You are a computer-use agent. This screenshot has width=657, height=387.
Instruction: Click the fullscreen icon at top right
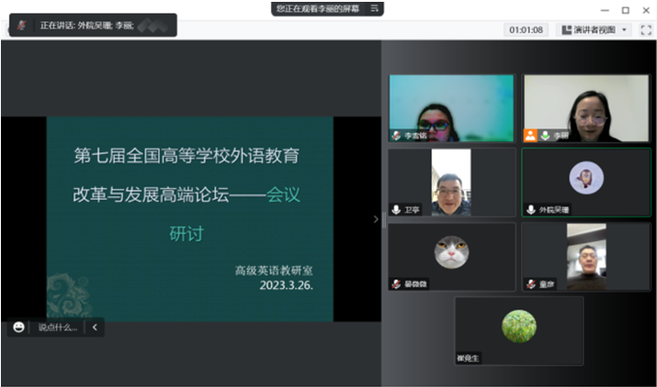pos(645,29)
